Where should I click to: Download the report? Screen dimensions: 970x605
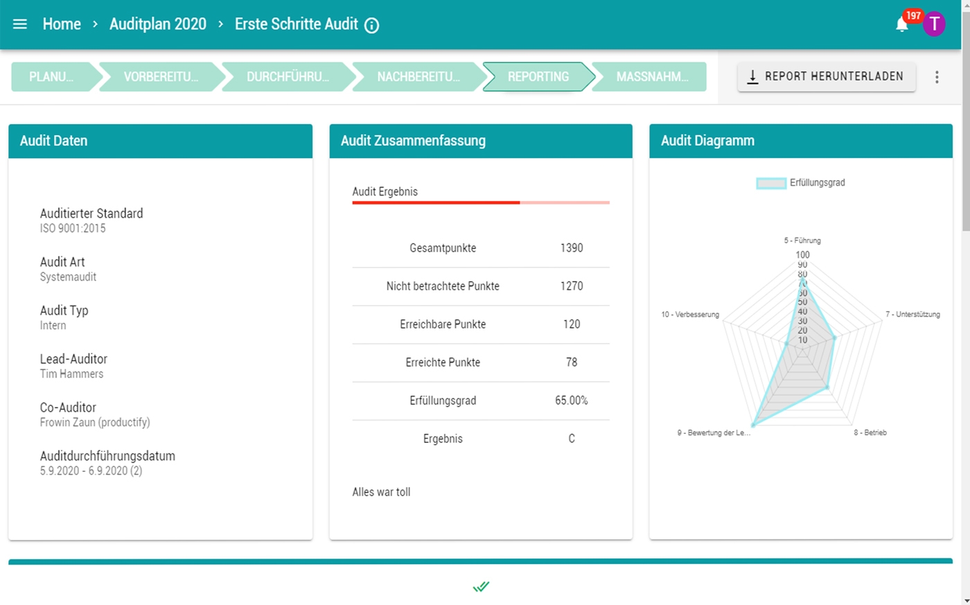827,77
